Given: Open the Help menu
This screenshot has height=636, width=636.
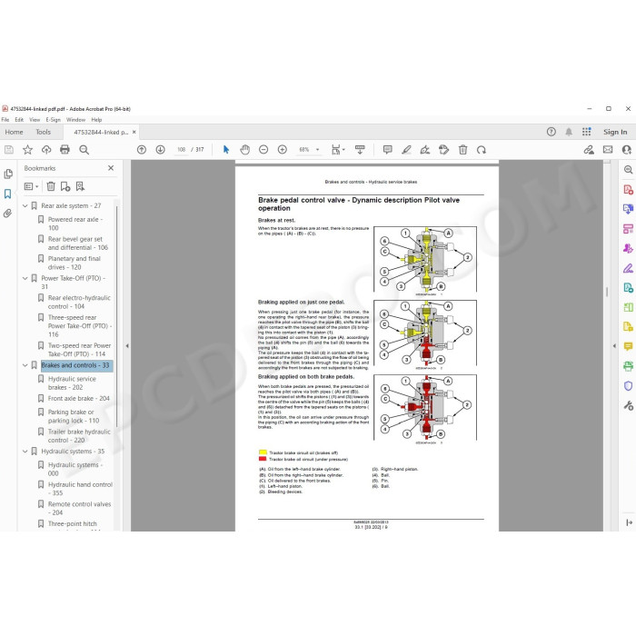Looking at the screenshot, I should coord(96,120).
